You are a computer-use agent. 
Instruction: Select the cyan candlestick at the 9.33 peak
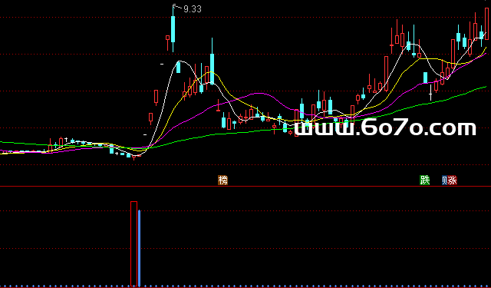[173, 28]
